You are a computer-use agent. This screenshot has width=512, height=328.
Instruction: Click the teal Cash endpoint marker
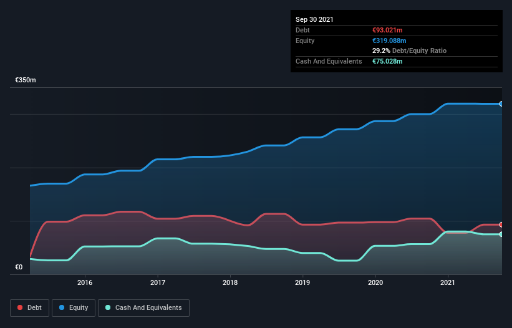tap(501, 234)
